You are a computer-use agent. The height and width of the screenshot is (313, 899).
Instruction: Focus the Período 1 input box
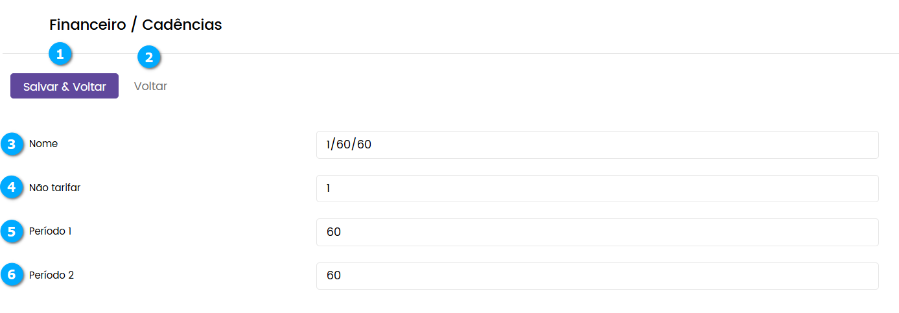tap(597, 232)
